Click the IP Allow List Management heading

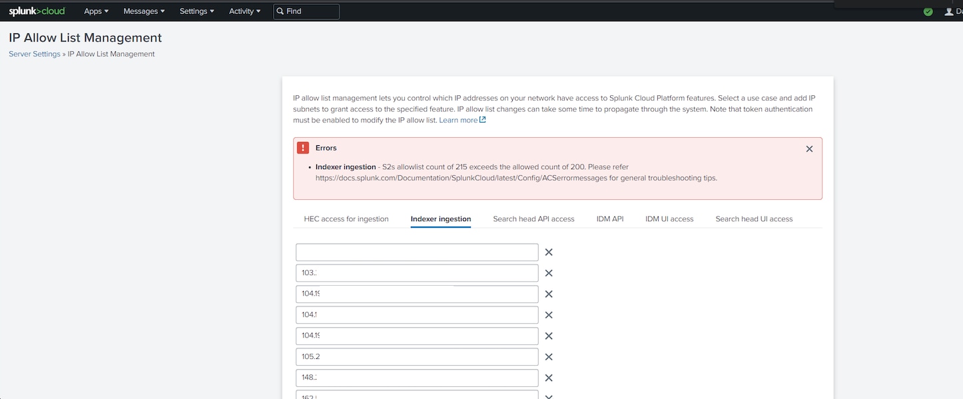tap(85, 38)
